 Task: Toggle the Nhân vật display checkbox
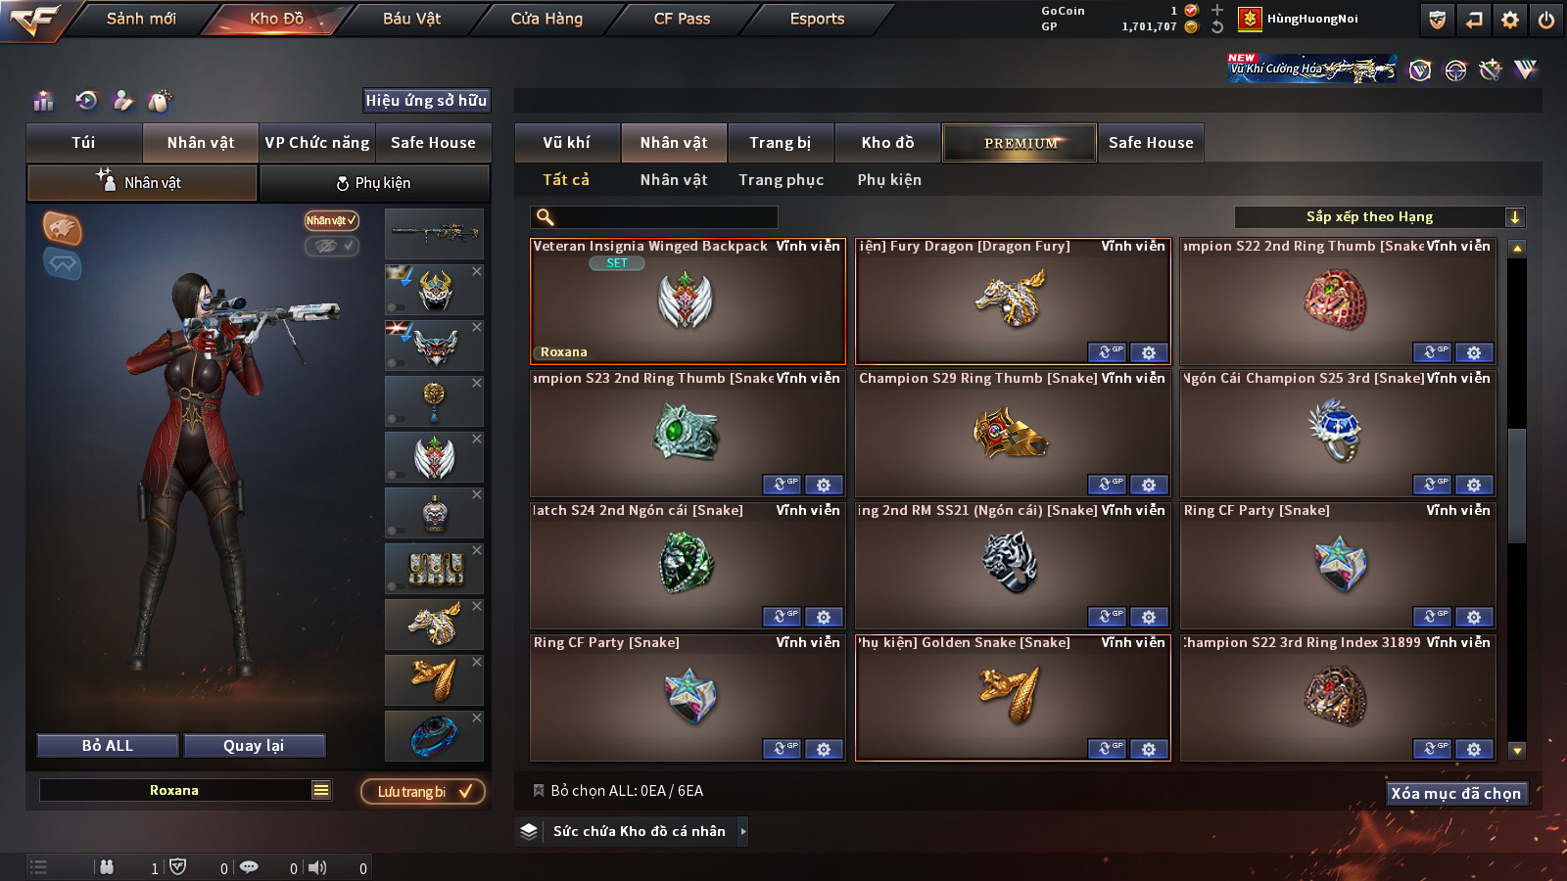(x=332, y=220)
